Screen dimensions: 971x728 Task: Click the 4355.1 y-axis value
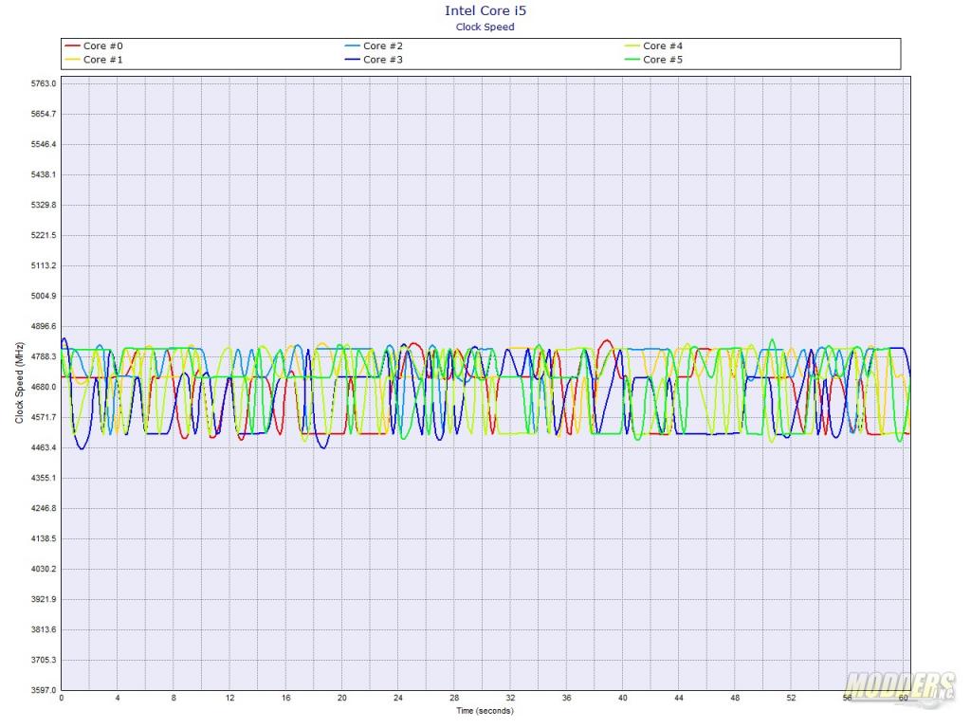(x=44, y=478)
